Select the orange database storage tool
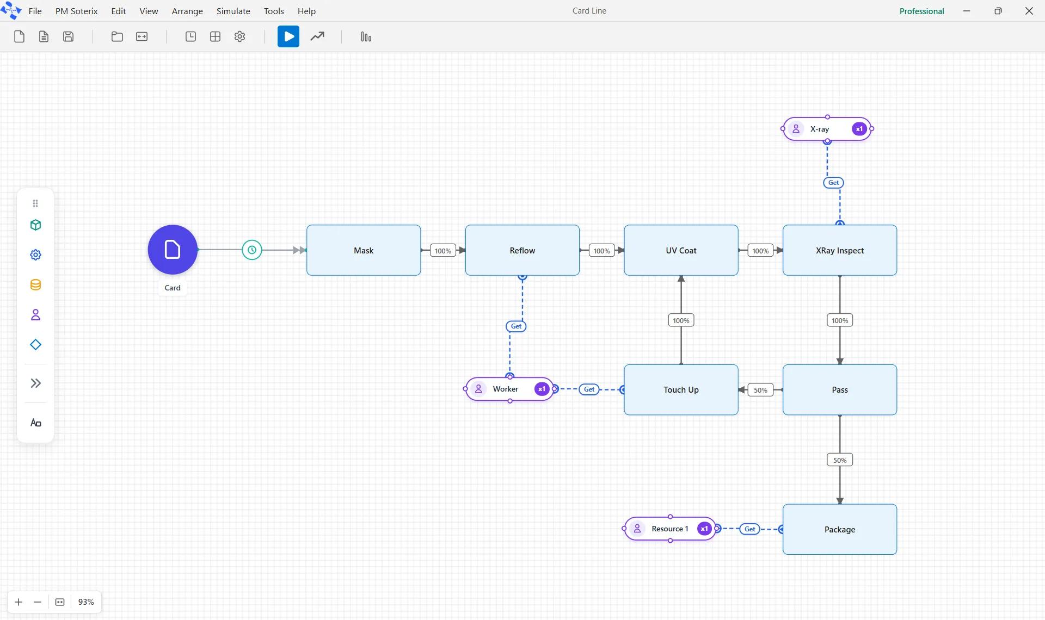This screenshot has width=1045, height=620. 35,284
